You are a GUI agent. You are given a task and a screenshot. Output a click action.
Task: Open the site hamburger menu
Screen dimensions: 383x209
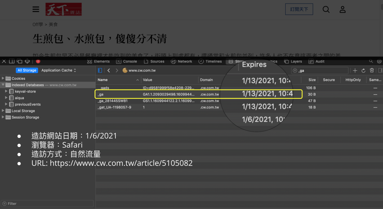[x=36, y=9]
